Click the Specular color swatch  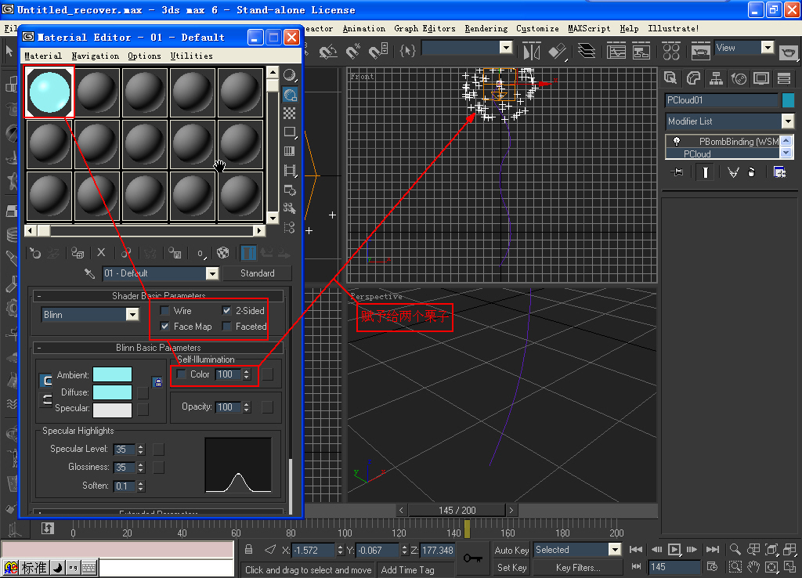[112, 409]
